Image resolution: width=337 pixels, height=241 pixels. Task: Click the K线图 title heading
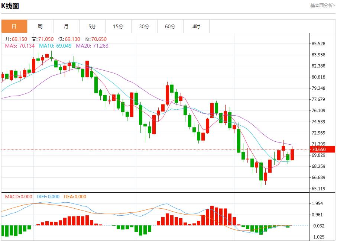pyautogui.click(x=10, y=6)
